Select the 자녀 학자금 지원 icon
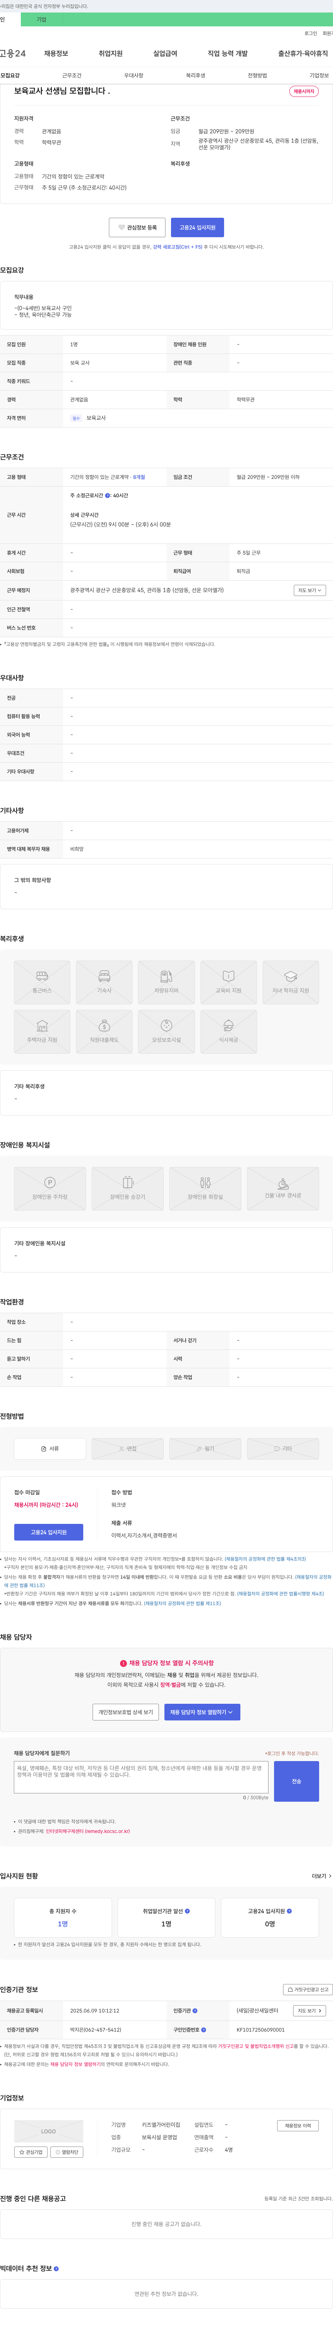The height and width of the screenshot is (2340, 333). click(290, 982)
